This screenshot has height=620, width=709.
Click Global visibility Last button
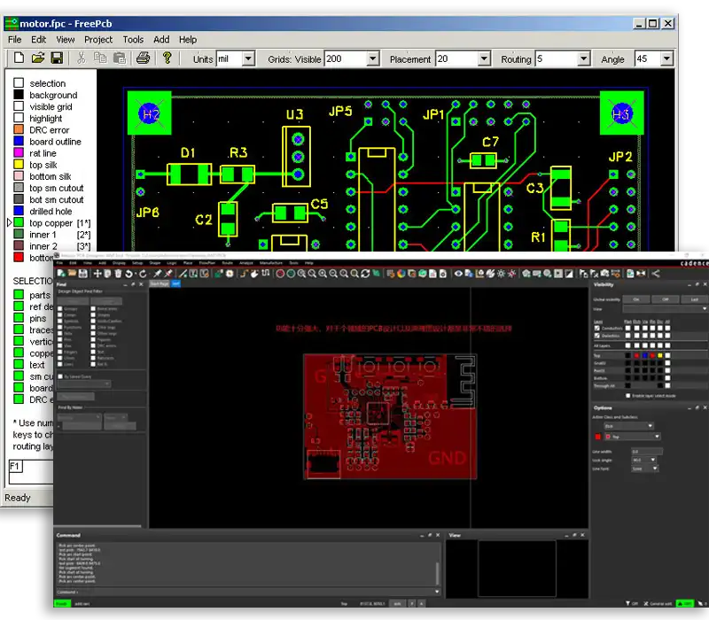coord(694,299)
